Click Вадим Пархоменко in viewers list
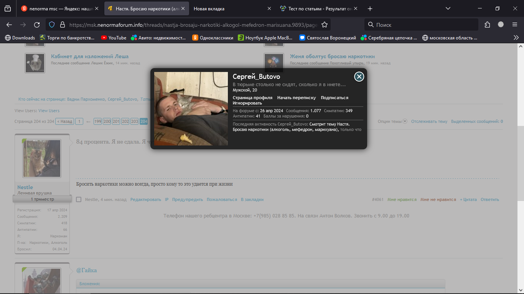 click(86, 99)
